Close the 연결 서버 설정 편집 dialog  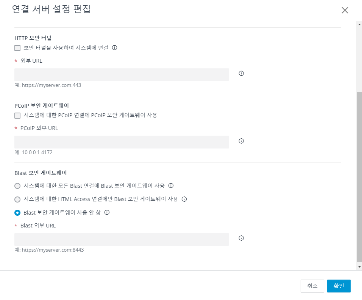pos(345,10)
